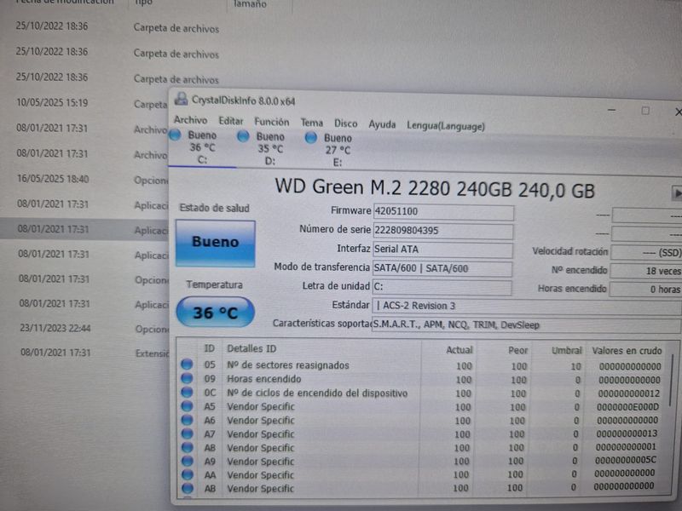Click the Letra de unidad field
This screenshot has width=682, height=511.
(x=442, y=287)
